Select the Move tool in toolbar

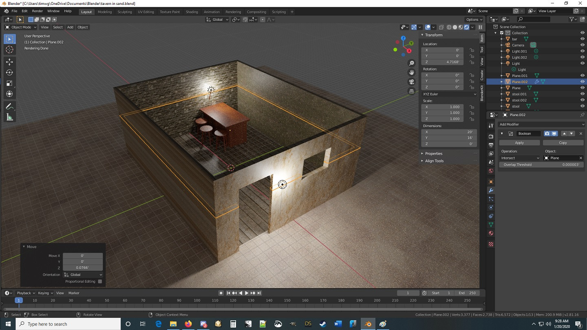click(9, 62)
